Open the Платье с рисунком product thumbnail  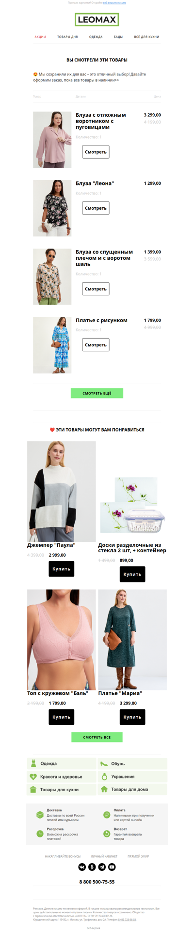click(x=52, y=345)
